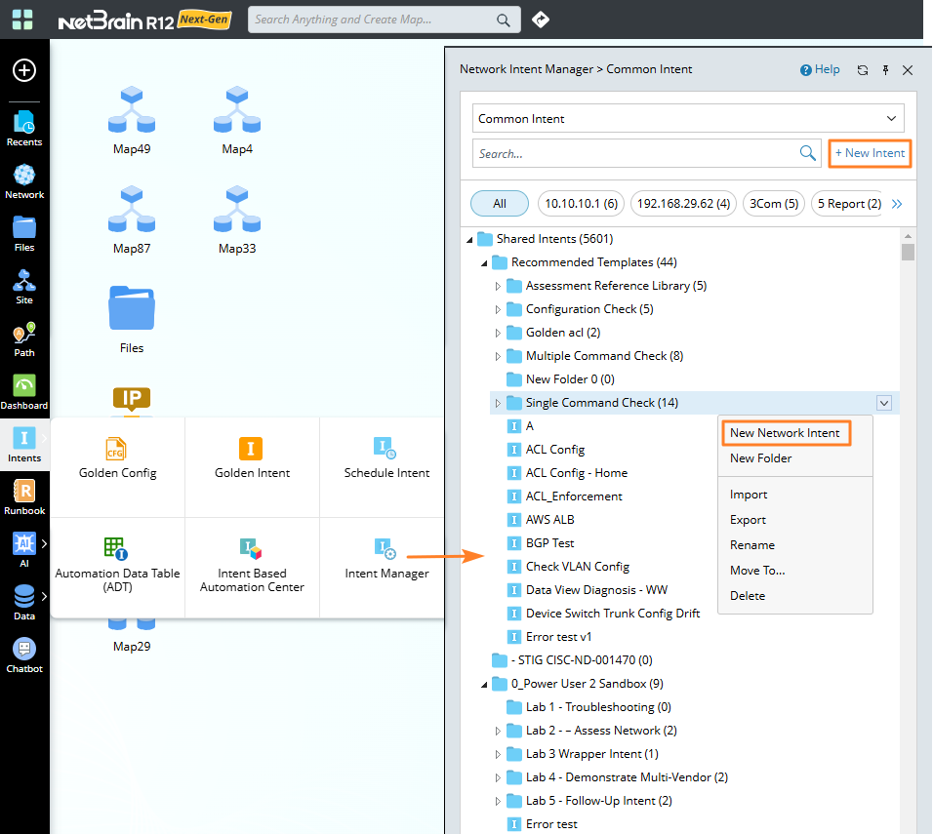The height and width of the screenshot is (834, 933).
Task: Open Files in the left sidebar
Action: [x=24, y=234]
